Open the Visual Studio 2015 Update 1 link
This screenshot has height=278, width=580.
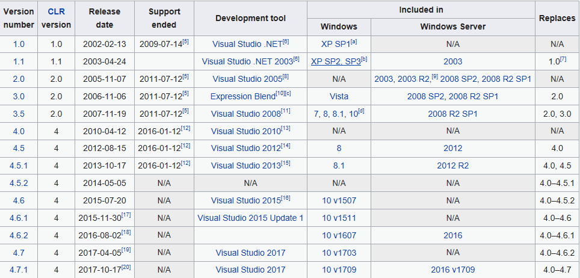click(250, 218)
